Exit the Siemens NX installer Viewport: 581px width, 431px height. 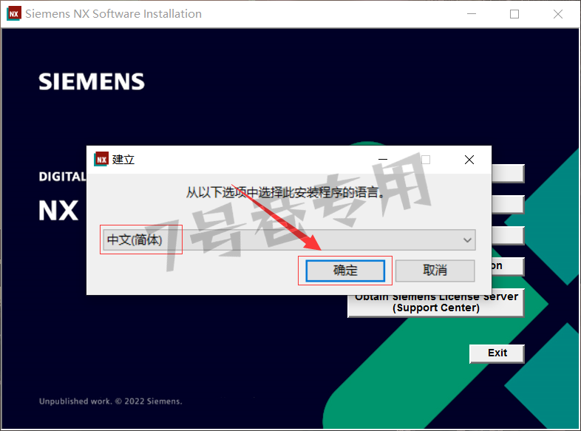tap(497, 353)
